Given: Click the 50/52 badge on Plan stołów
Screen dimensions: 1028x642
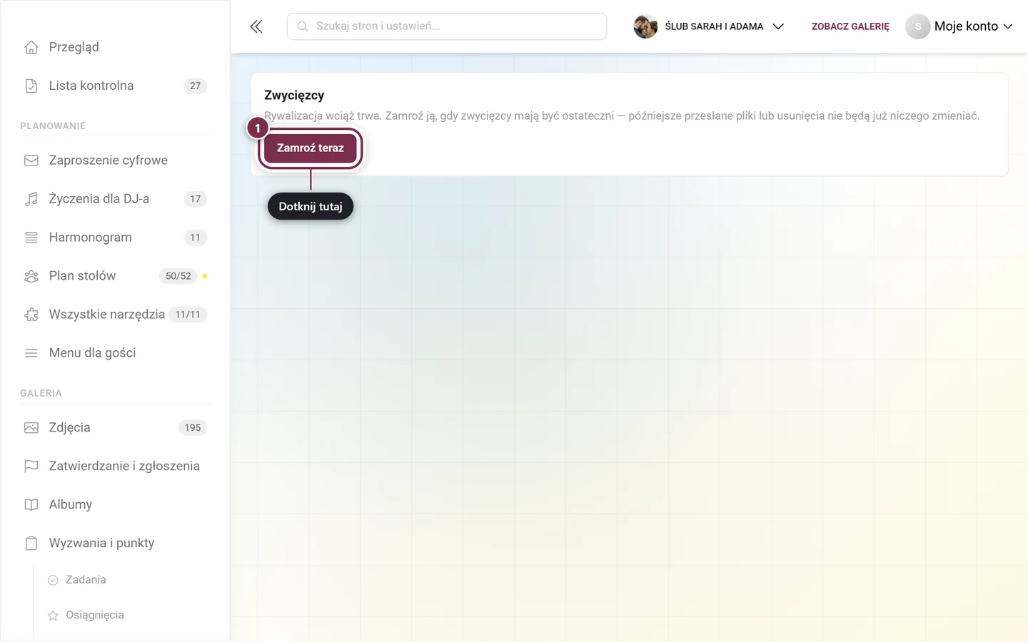Looking at the screenshot, I should tap(178, 276).
